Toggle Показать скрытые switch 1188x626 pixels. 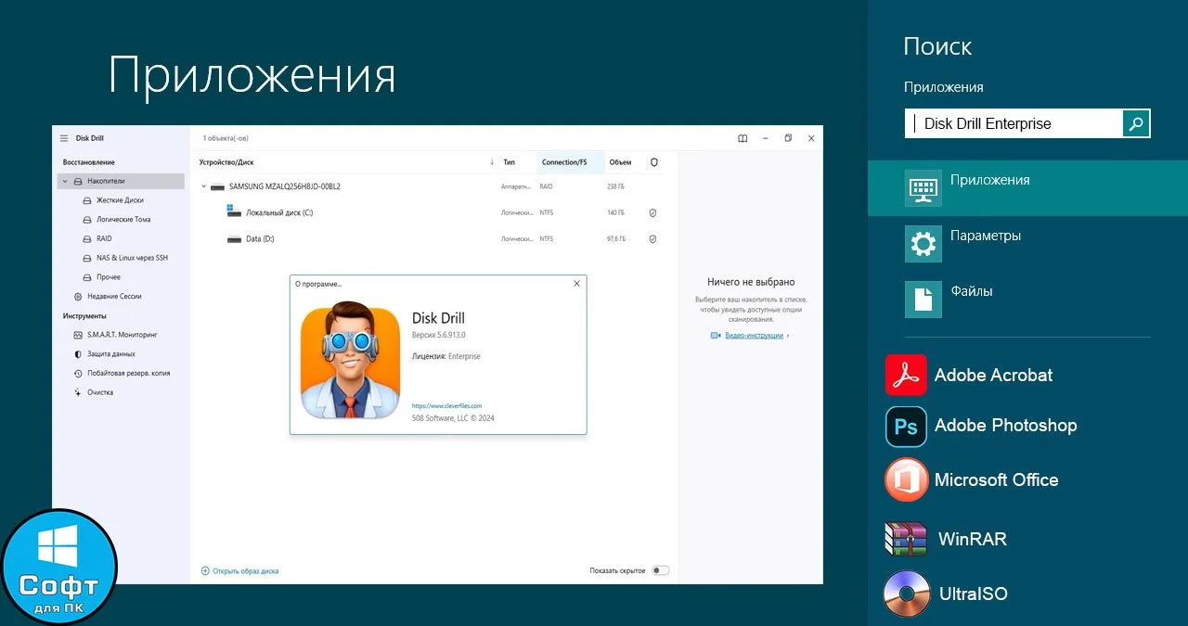[660, 570]
